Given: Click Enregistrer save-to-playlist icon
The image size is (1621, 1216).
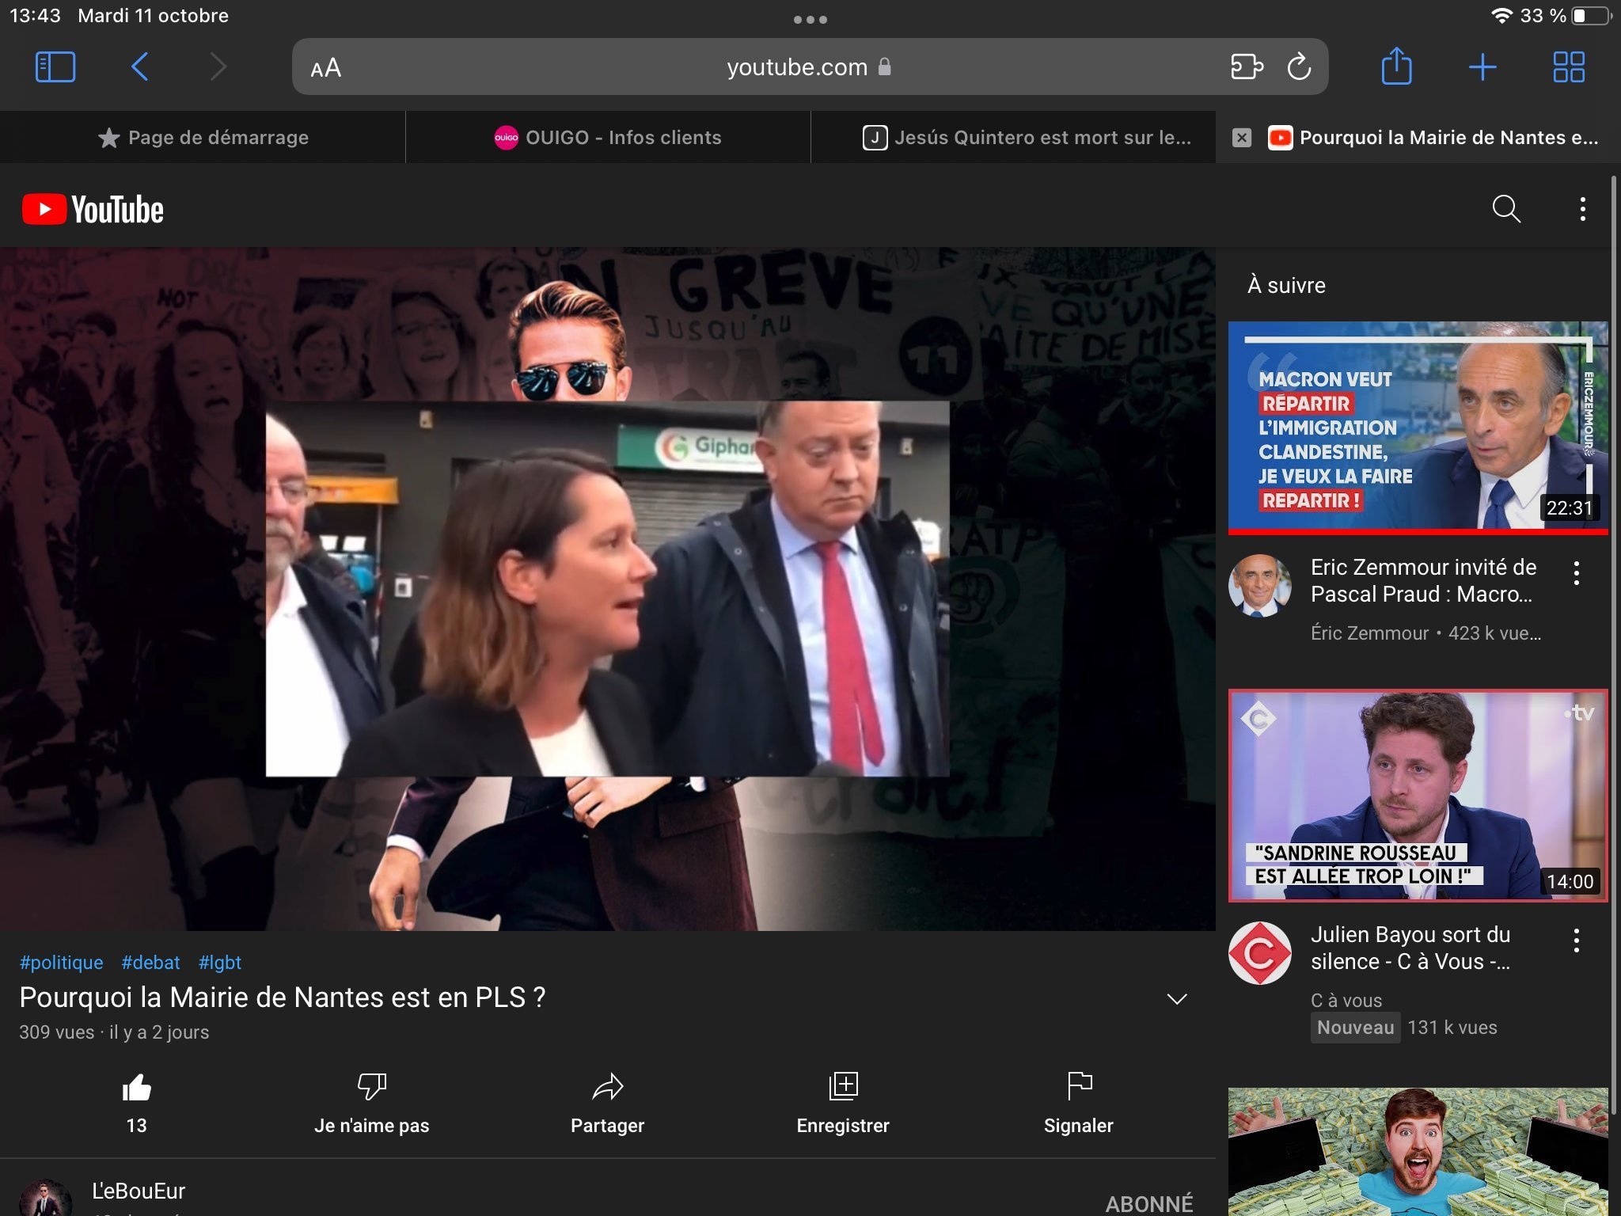Looking at the screenshot, I should (x=843, y=1086).
